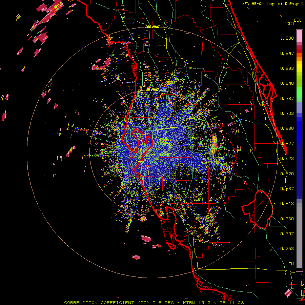The image size is (305, 305).
Task: Select the 0.787 scale value
Action: 287,98
